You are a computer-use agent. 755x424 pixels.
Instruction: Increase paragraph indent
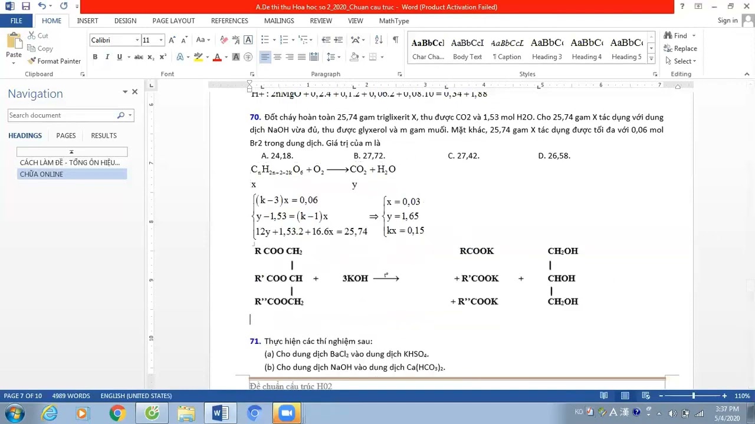(338, 40)
